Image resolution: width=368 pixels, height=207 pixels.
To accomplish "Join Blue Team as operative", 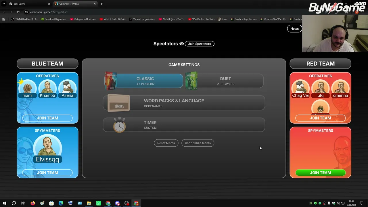I will click(47, 118).
